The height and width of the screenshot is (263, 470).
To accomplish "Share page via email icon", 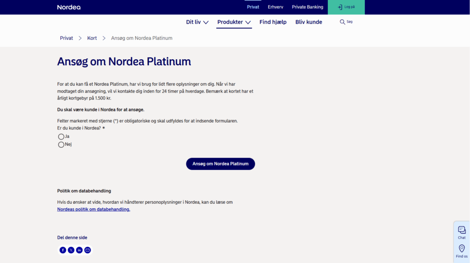I will coord(88,250).
